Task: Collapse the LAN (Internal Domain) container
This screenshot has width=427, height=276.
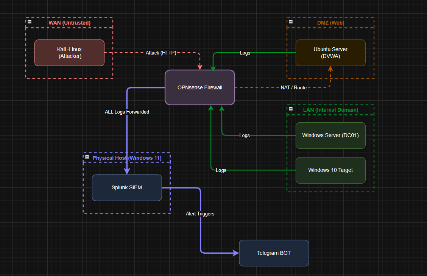Action: click(291, 109)
